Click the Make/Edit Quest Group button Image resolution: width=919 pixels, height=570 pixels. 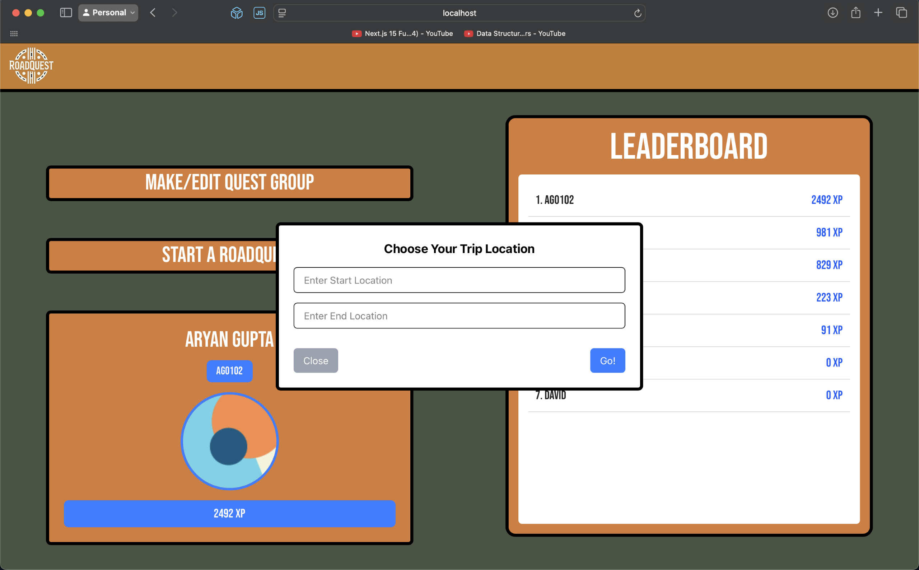tap(229, 183)
